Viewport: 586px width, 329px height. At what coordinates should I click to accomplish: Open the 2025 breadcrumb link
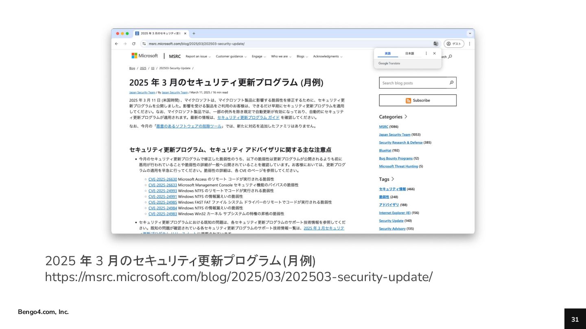(x=143, y=68)
